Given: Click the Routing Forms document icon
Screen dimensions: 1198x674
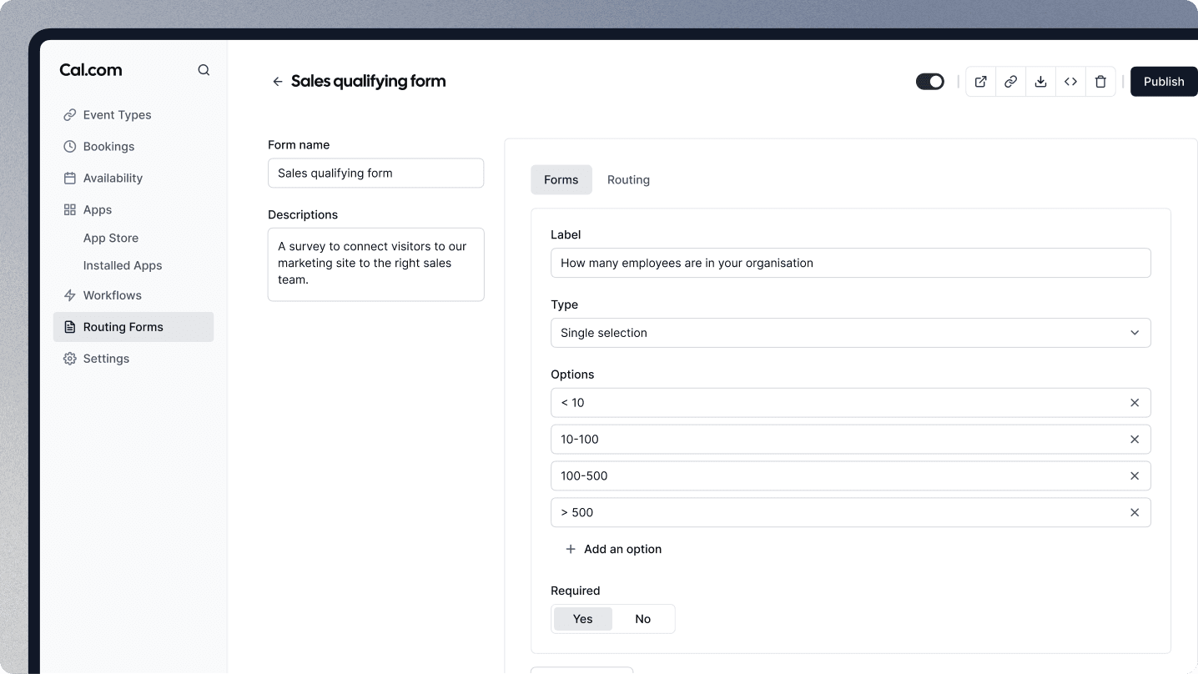Looking at the screenshot, I should coord(70,327).
